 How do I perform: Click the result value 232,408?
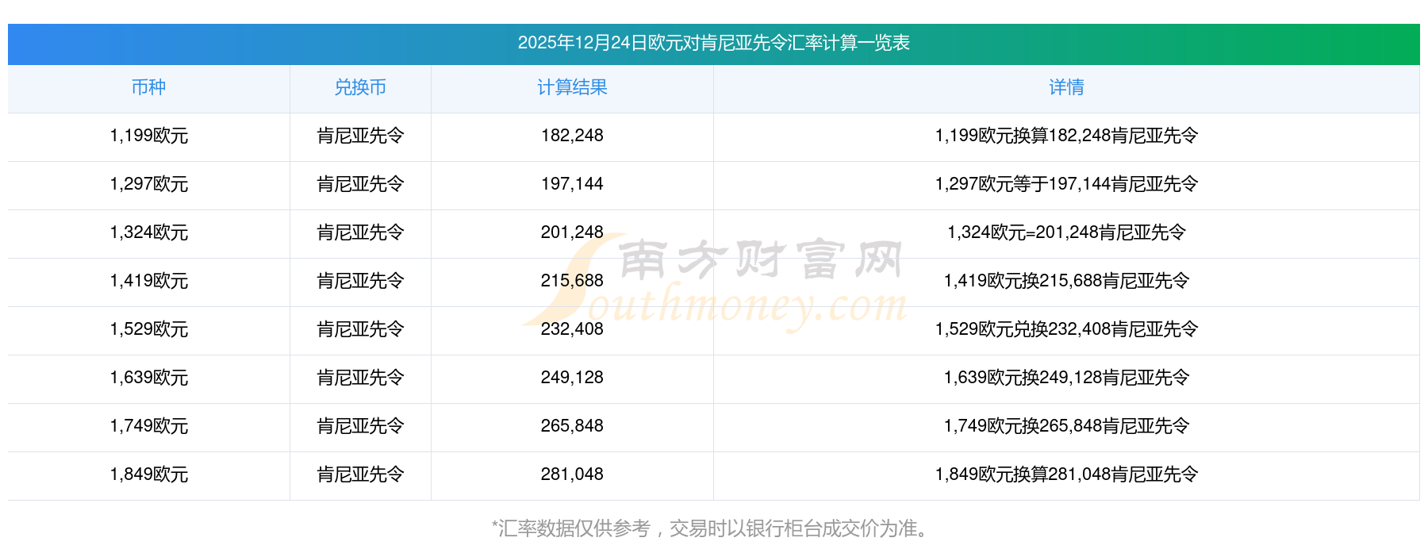[572, 329]
